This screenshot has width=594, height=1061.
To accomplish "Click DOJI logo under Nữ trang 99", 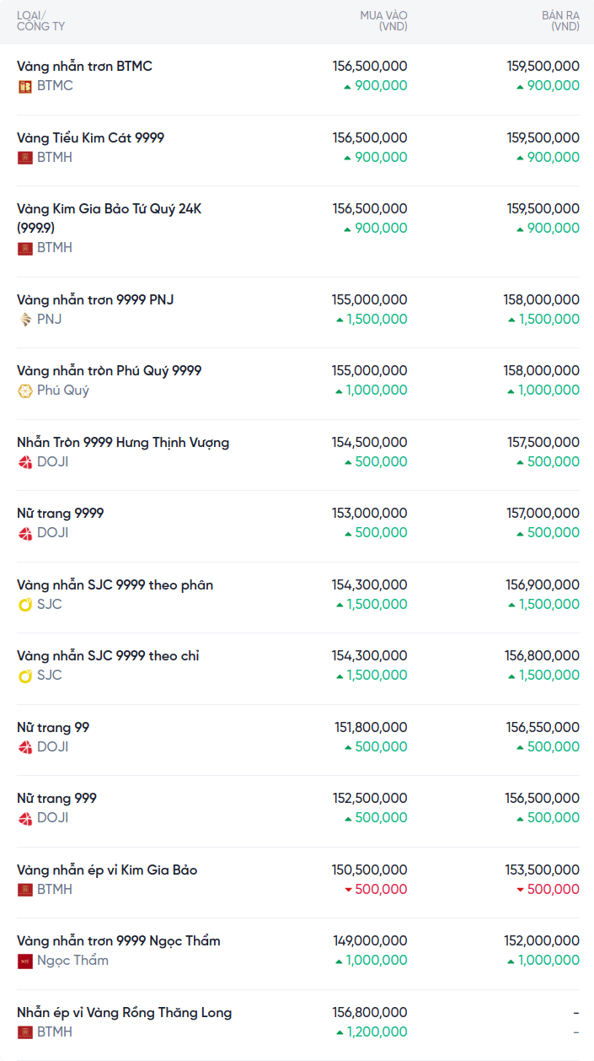I will coord(25,747).
